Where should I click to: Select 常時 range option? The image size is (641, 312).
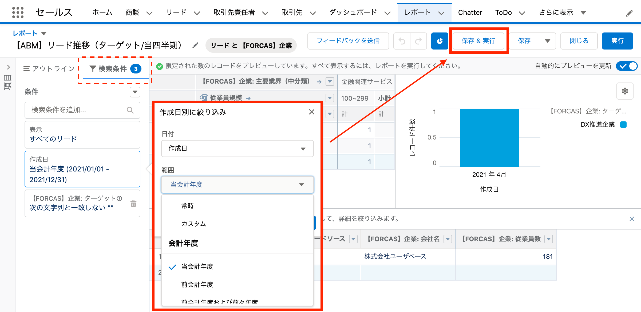click(187, 206)
